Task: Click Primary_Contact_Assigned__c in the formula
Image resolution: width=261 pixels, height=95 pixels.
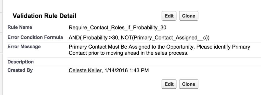Action: click(170, 38)
